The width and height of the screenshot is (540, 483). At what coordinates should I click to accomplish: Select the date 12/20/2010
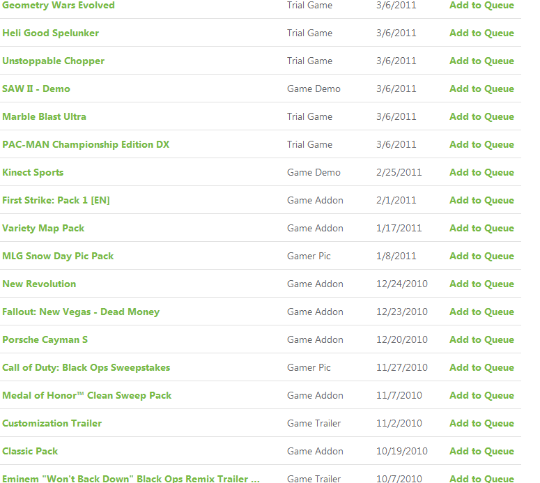[402, 340]
